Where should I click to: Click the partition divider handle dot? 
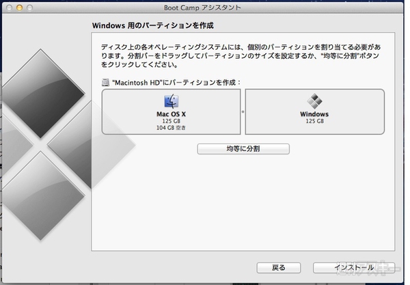coord(243,111)
